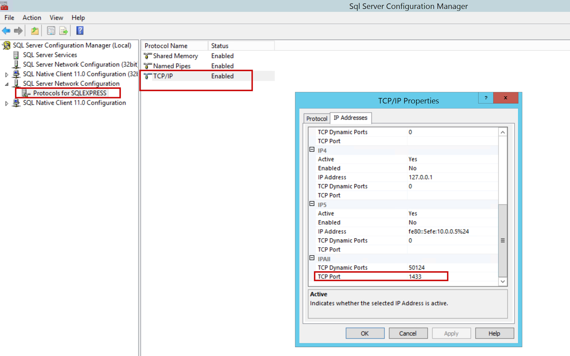Collapse the IPAll section
This screenshot has height=356, width=570.
point(312,258)
